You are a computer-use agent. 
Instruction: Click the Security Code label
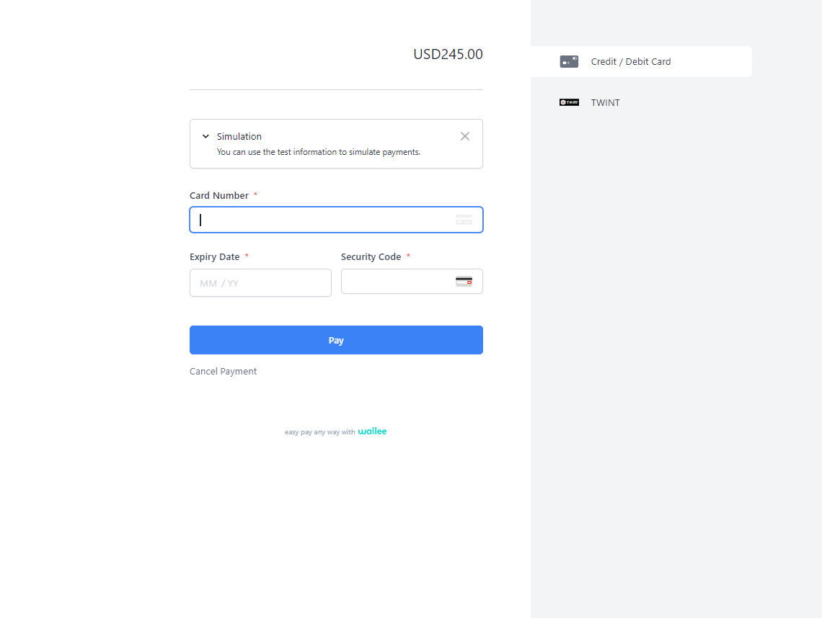[x=371, y=257]
